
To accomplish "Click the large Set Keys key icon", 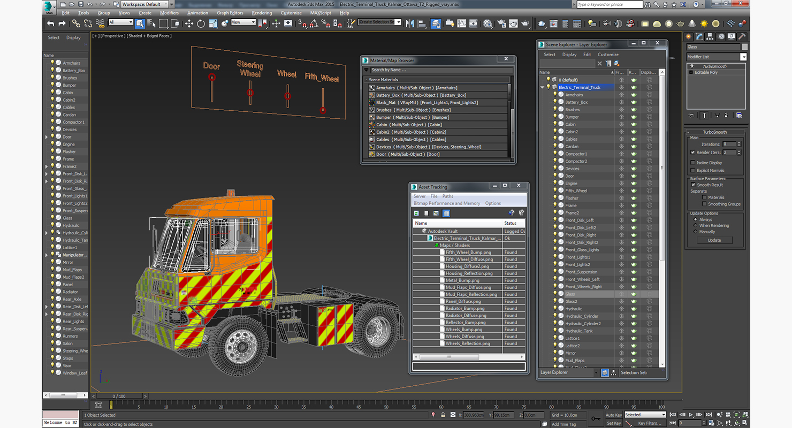I will pyautogui.click(x=596, y=419).
